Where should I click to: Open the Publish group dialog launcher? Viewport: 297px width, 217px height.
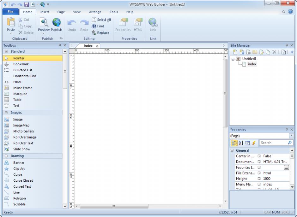pyautogui.click(x=61, y=38)
